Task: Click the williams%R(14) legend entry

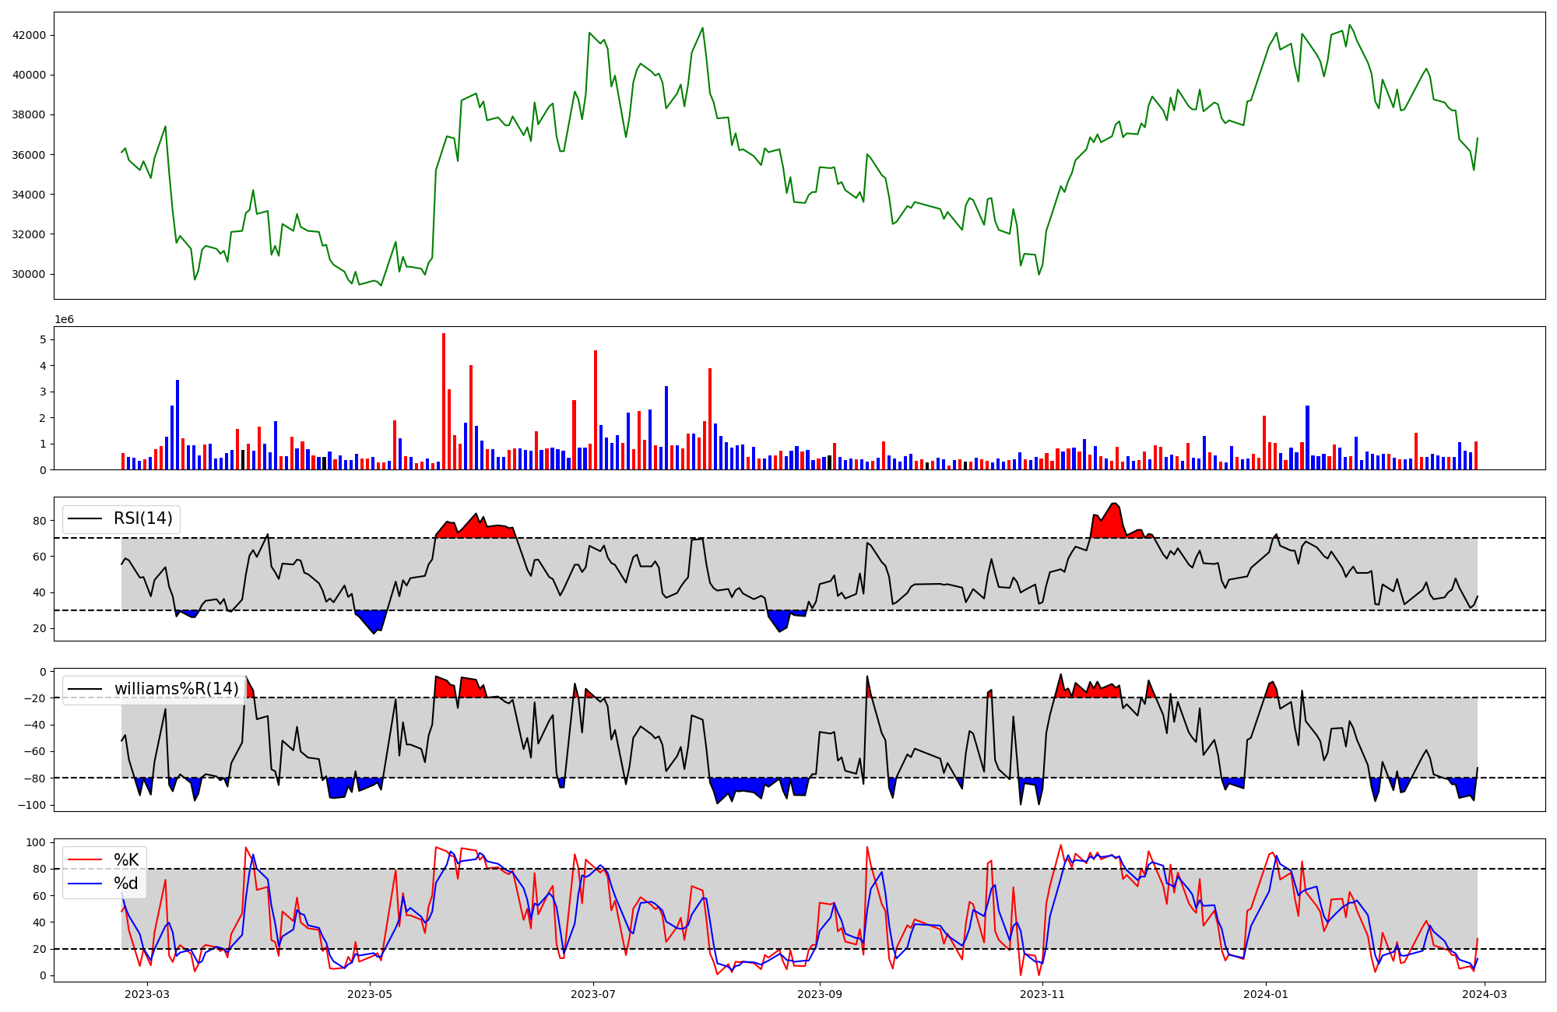Action: point(176,689)
